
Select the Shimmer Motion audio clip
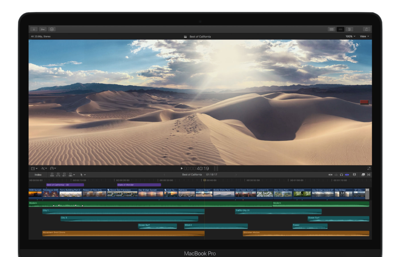point(306,233)
